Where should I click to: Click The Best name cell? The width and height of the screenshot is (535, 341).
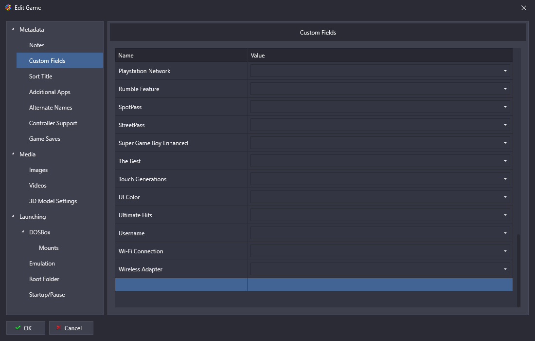[181, 161]
